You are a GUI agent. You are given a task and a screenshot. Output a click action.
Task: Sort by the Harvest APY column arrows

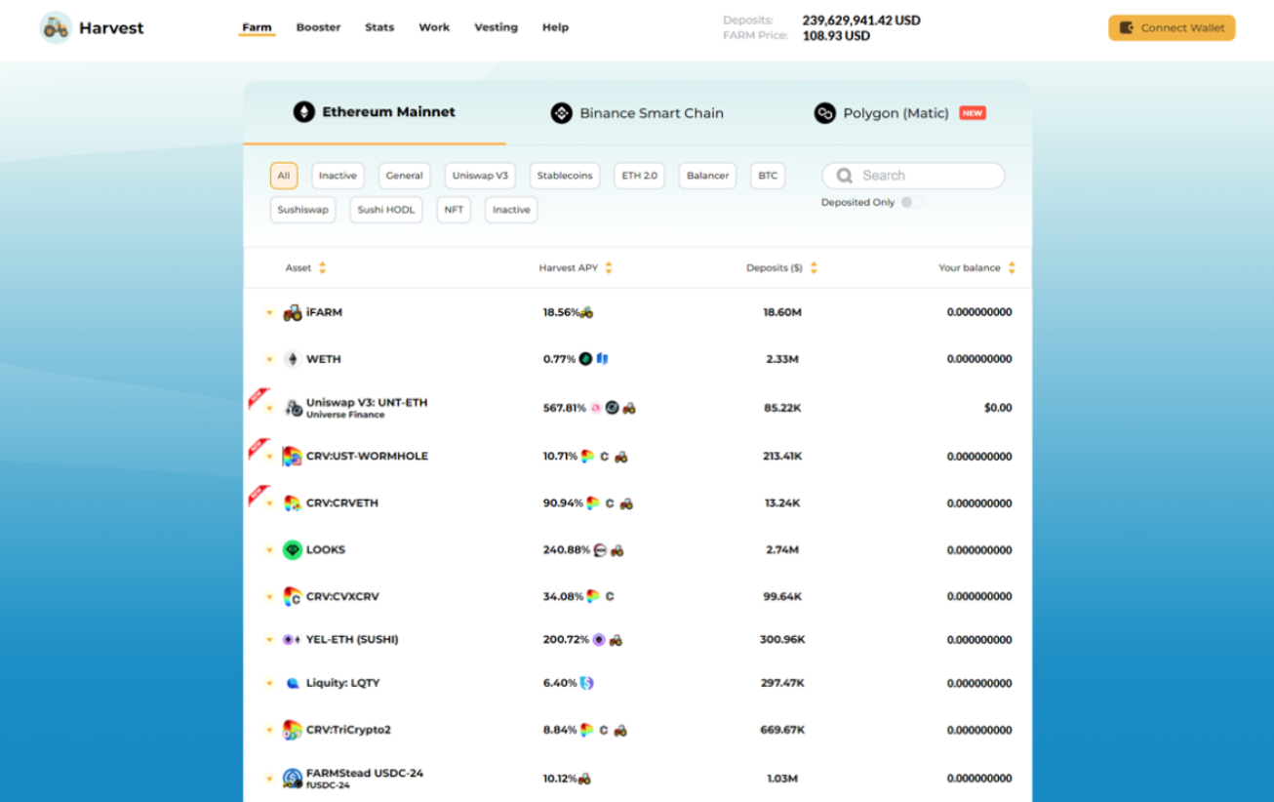(x=609, y=267)
